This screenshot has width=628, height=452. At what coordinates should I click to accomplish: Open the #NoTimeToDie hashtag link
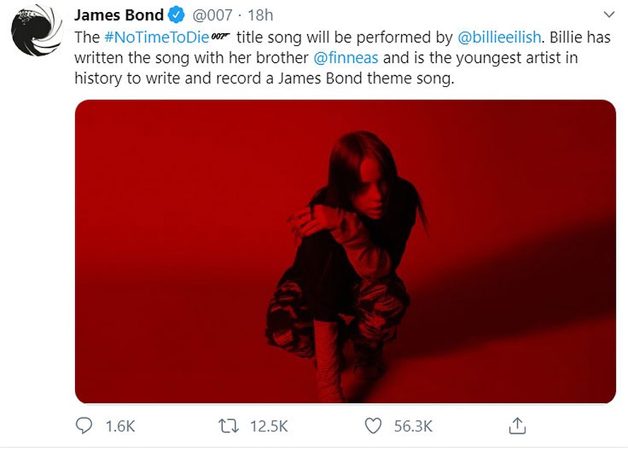pos(156,37)
